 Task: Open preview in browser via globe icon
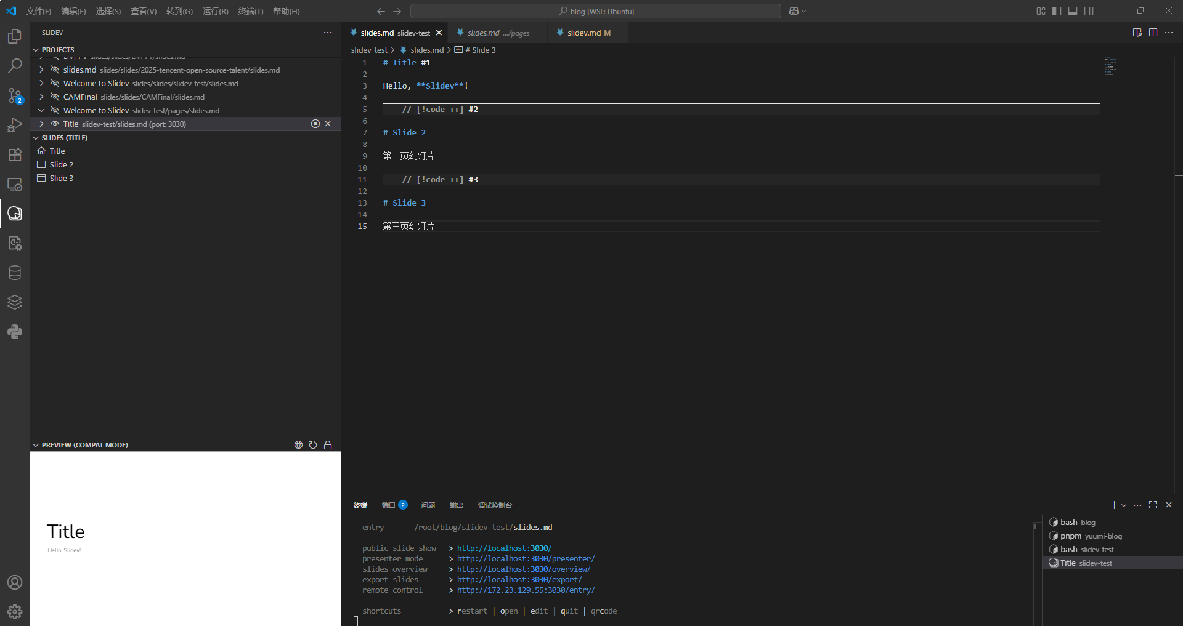click(298, 445)
